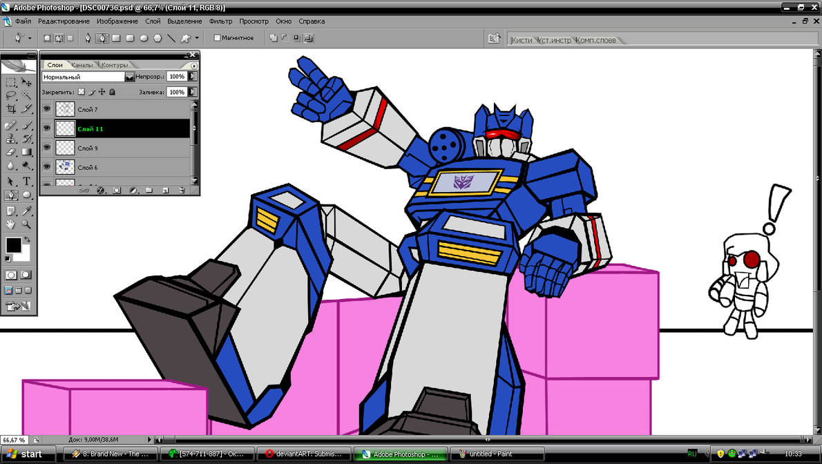822x464 pixels.
Task: Select the Path Selection arrow tool
Action: coord(10,182)
